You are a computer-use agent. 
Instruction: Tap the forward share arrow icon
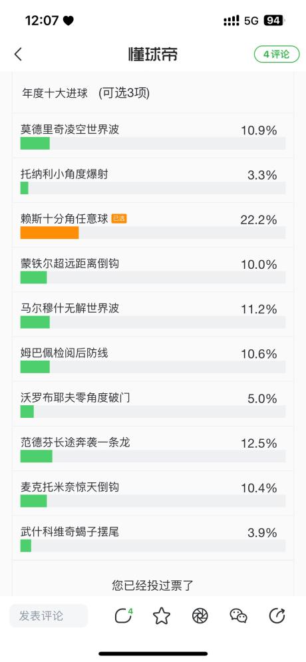[x=277, y=615]
